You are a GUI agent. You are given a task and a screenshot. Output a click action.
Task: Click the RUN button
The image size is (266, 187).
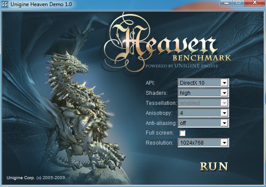214,166
